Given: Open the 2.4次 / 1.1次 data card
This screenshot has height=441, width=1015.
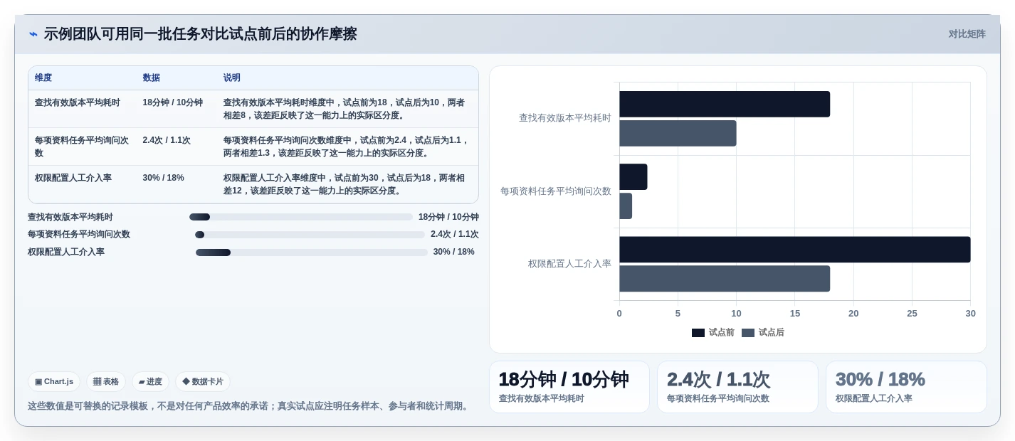Looking at the screenshot, I should pos(737,387).
